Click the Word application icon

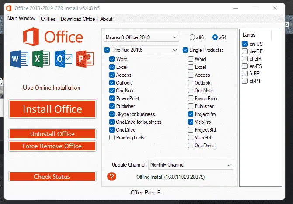(19, 59)
